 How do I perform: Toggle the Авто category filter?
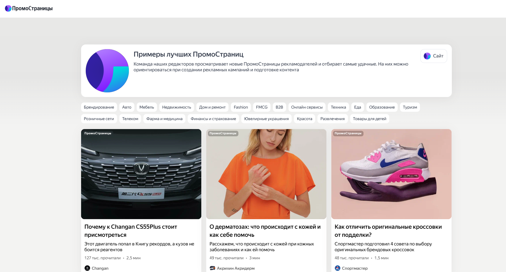(127, 107)
